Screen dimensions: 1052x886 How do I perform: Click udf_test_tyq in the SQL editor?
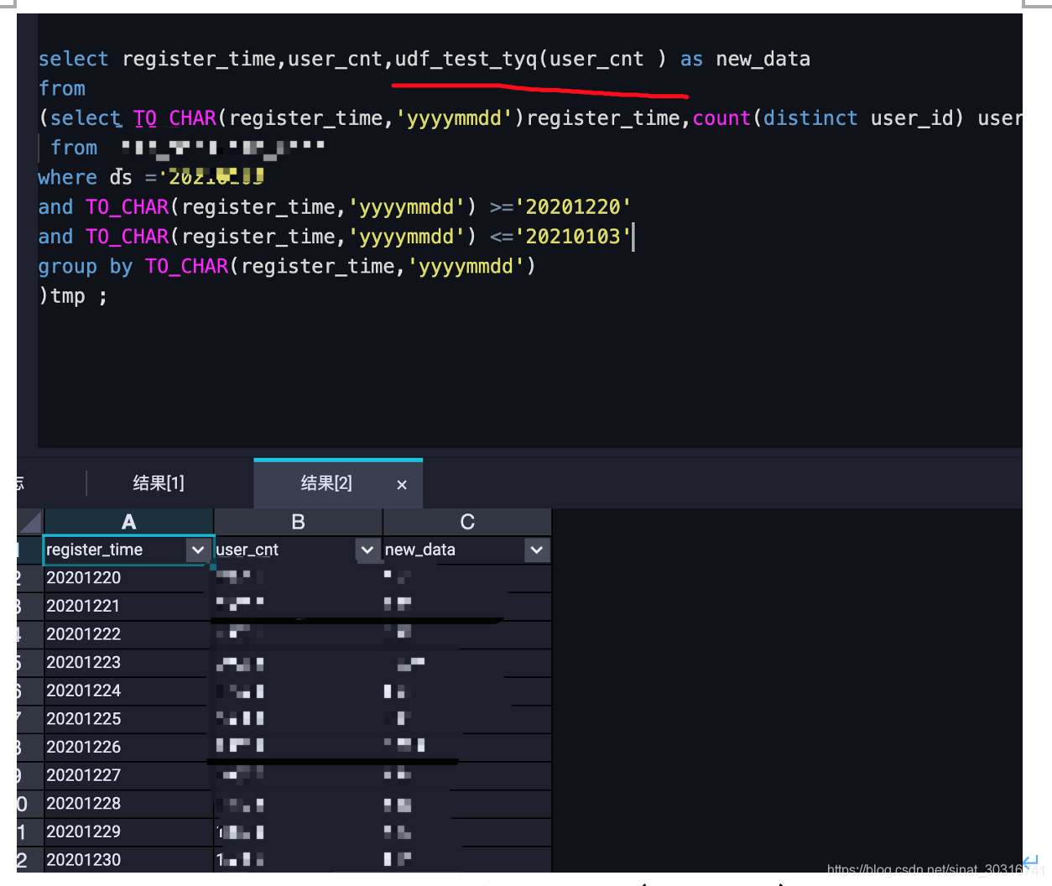point(466,60)
